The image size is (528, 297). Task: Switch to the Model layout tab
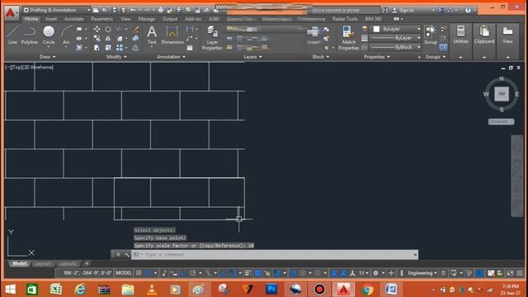click(19, 263)
